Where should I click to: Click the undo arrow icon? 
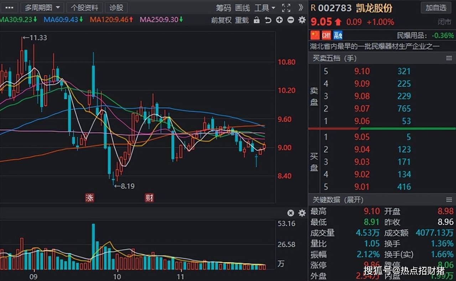click(268, 20)
